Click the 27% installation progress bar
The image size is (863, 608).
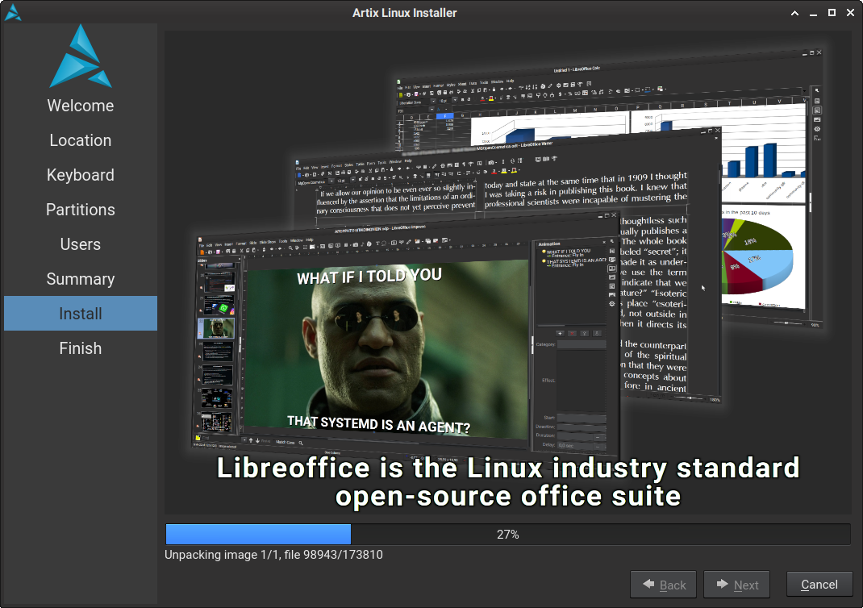click(507, 535)
